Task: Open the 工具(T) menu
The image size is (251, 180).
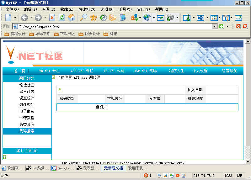Action: tap(125, 9)
